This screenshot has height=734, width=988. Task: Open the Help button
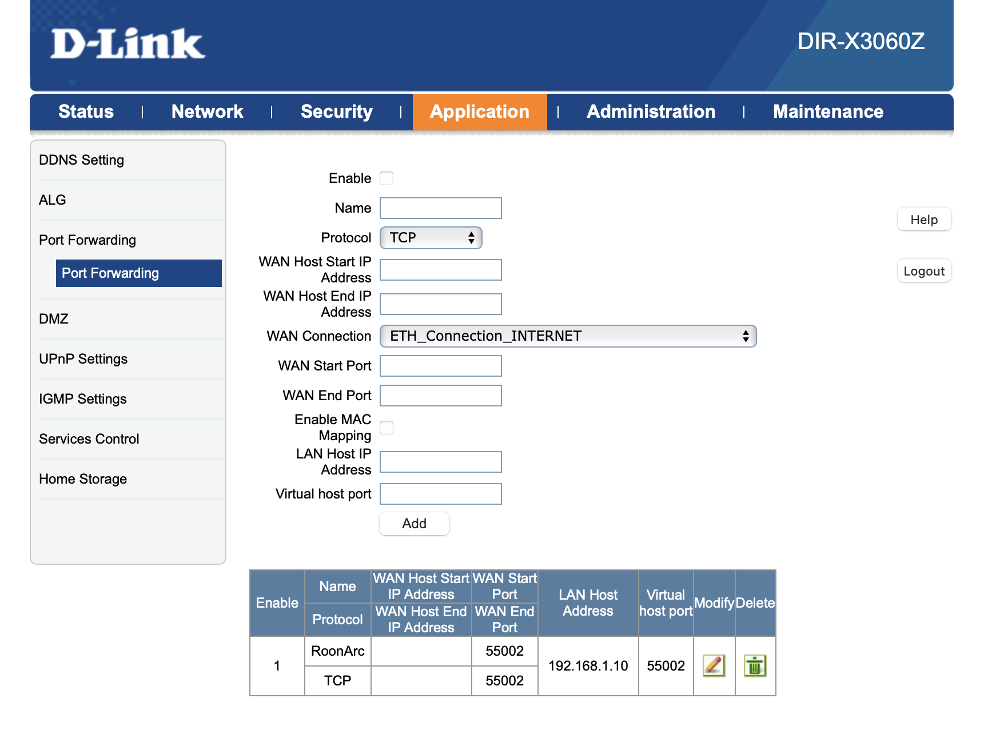tap(924, 220)
